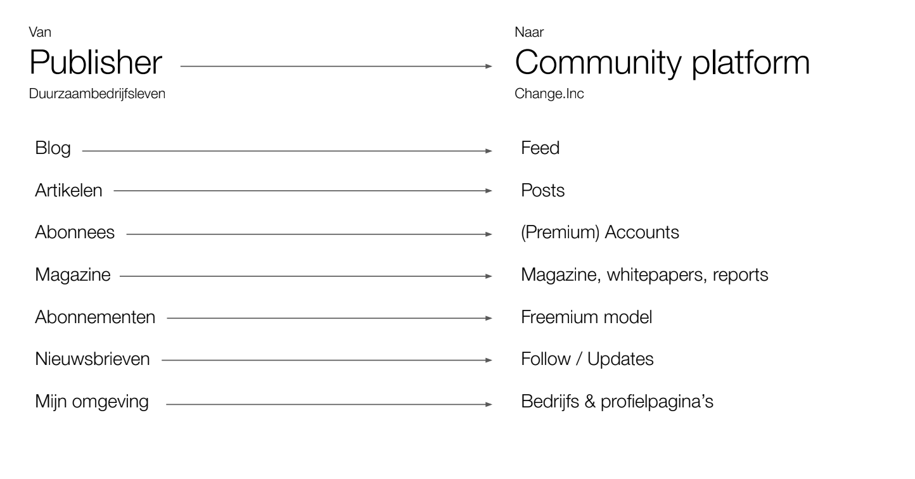
Task: Click the (Premium) Accounts text
Action: pos(600,233)
